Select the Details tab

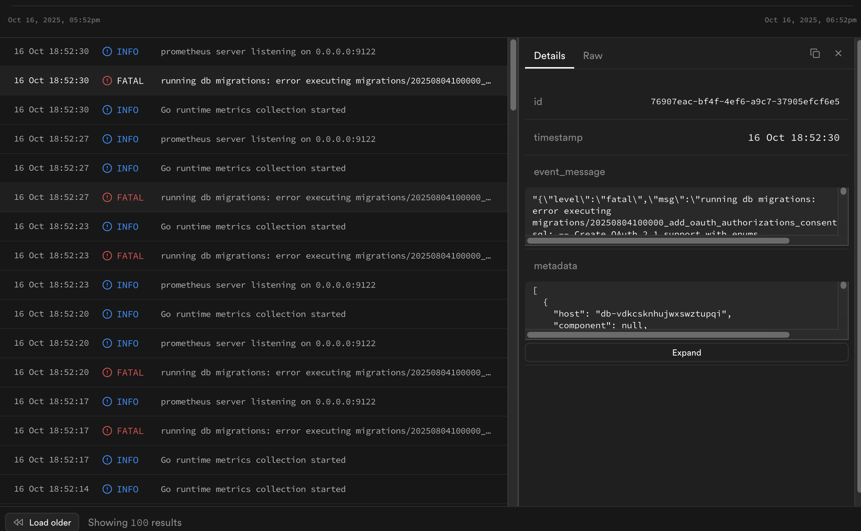549,56
